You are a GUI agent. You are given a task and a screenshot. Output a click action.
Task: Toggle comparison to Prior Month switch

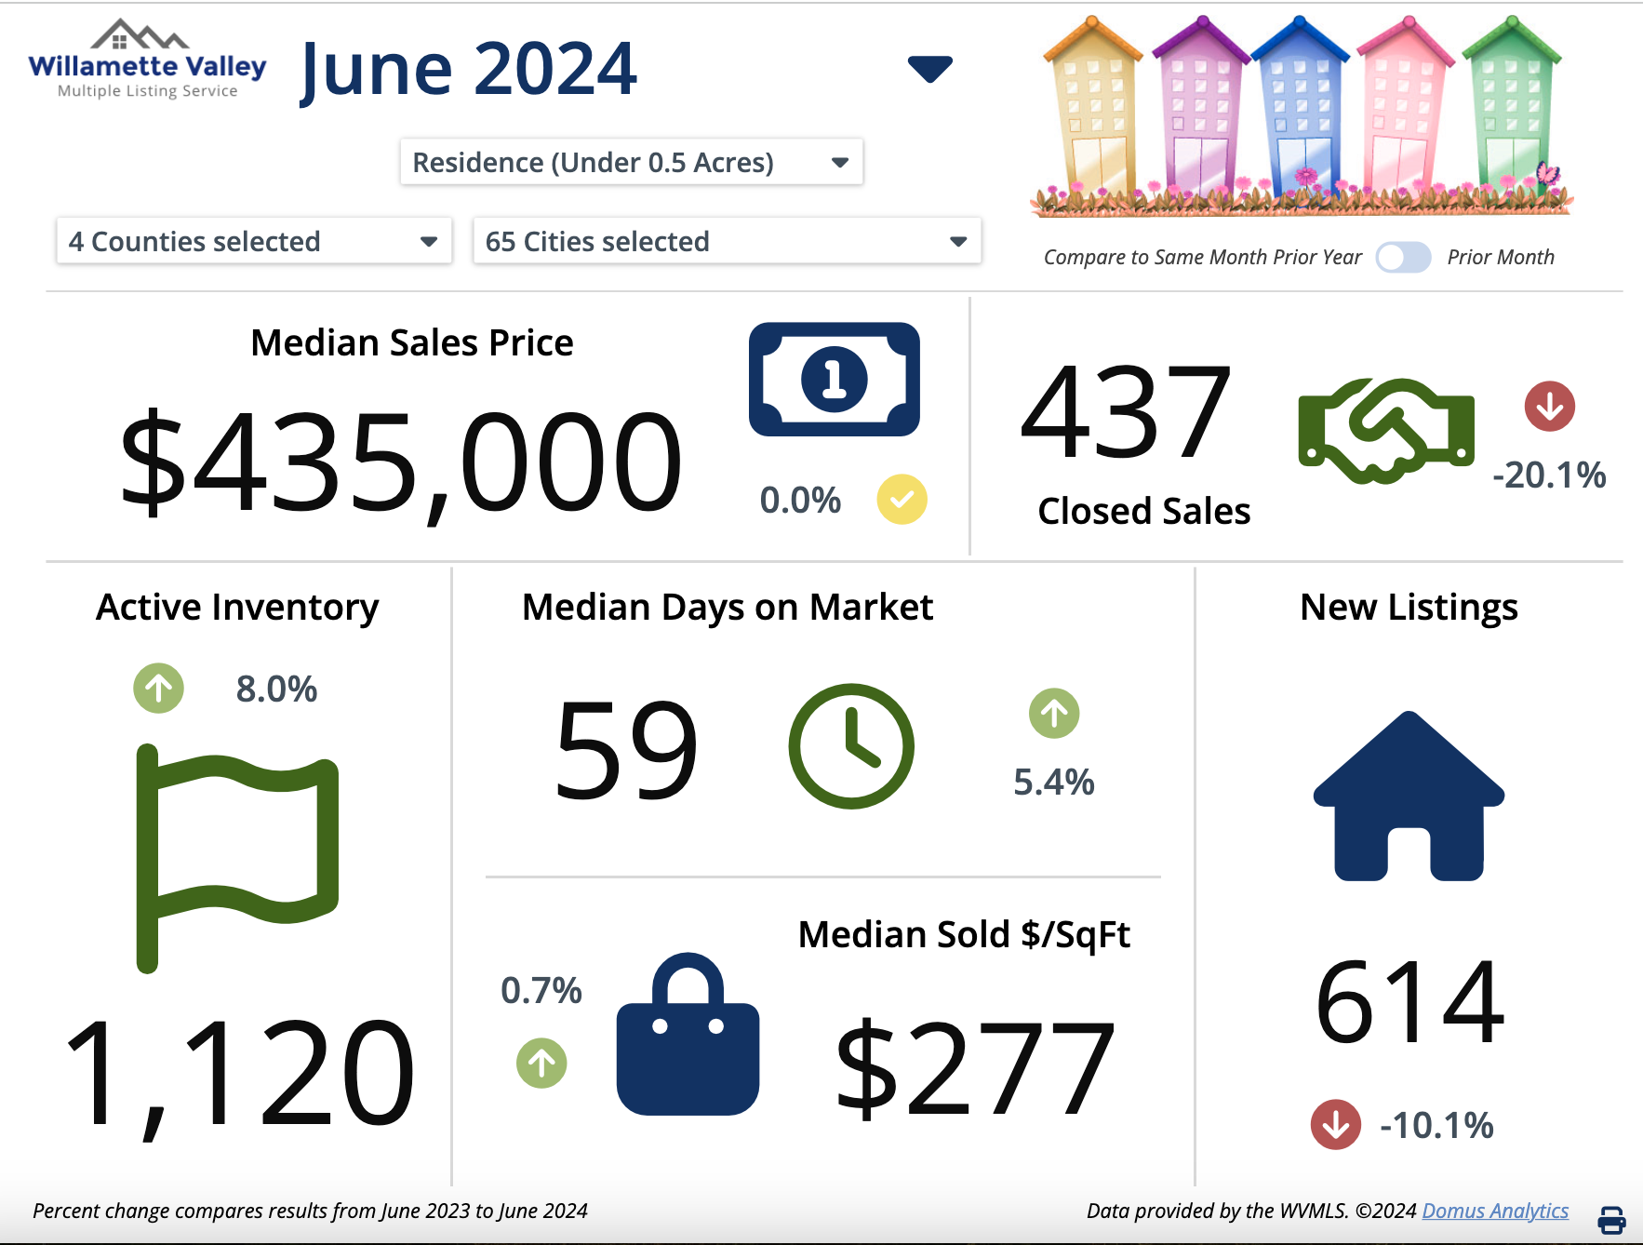(1403, 258)
